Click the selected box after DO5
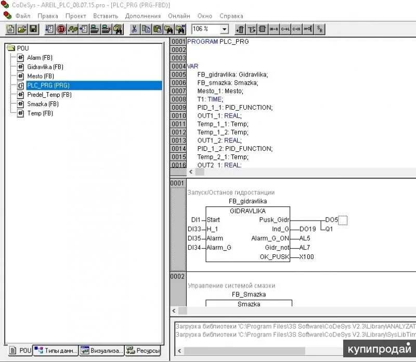 (343, 221)
